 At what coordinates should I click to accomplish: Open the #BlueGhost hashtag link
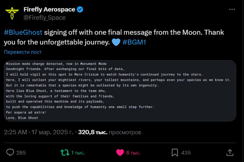(x=23, y=32)
